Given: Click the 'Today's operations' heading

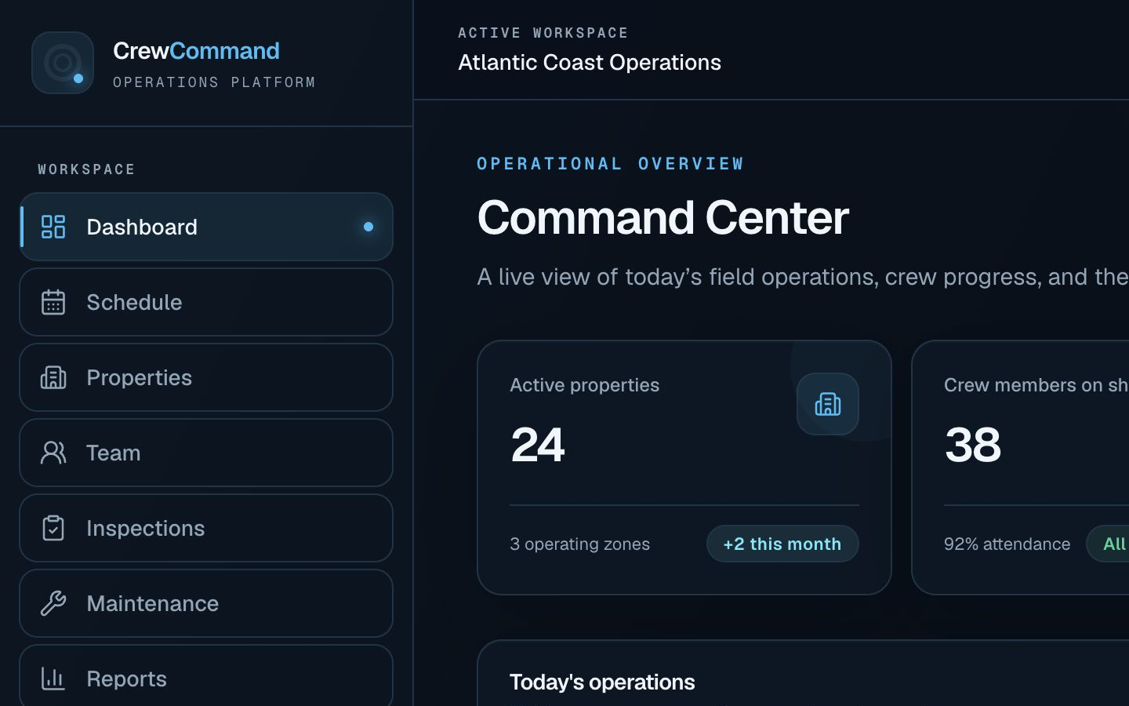Looking at the screenshot, I should (602, 682).
